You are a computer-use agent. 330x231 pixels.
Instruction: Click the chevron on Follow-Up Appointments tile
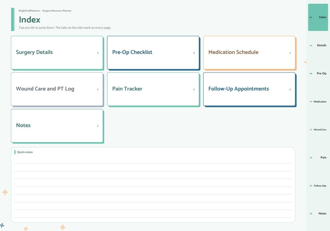coord(290,89)
